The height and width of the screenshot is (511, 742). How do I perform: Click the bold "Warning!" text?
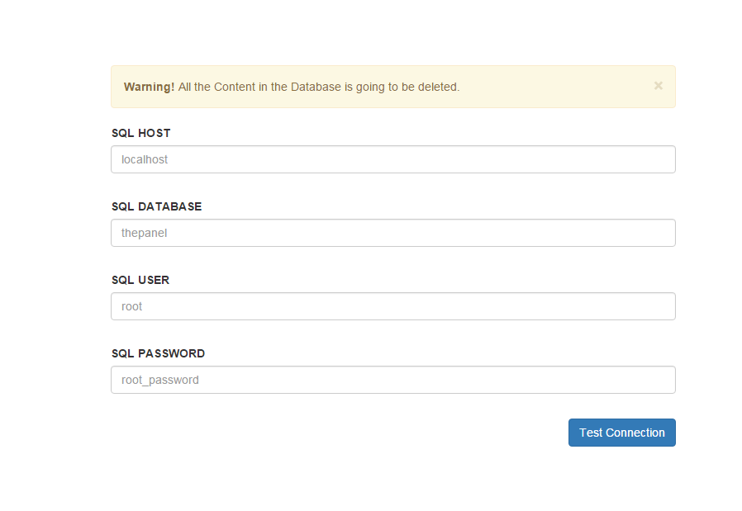(x=149, y=87)
